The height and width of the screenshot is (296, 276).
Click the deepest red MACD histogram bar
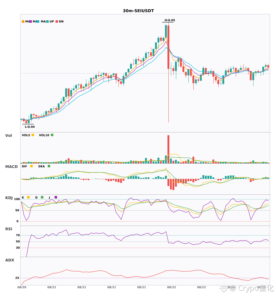pos(173,184)
